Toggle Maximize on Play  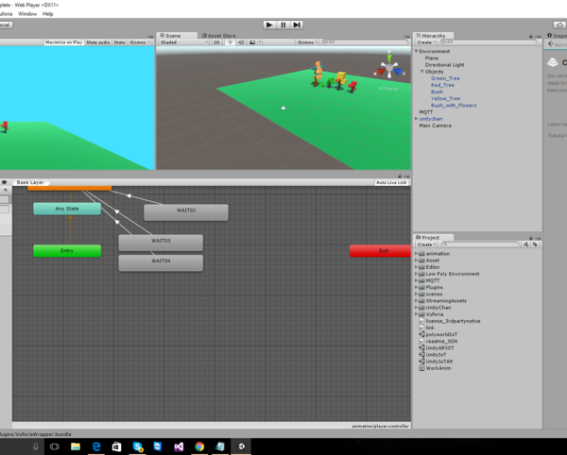(x=64, y=42)
